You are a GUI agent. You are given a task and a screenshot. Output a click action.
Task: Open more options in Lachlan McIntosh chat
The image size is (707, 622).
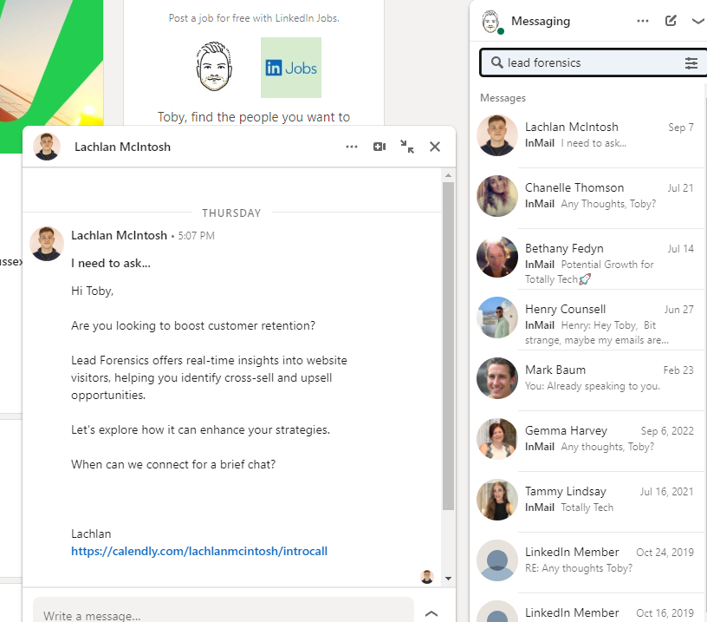point(352,147)
